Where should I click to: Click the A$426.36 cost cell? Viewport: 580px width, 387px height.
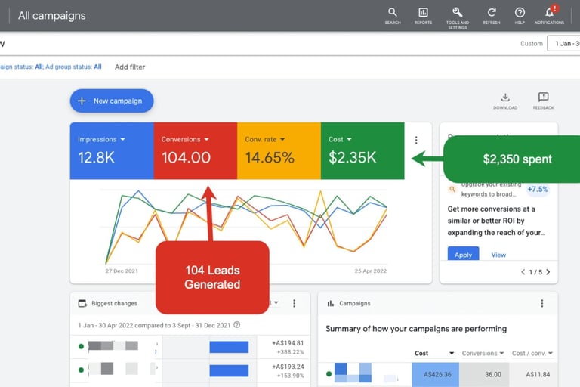(x=435, y=374)
